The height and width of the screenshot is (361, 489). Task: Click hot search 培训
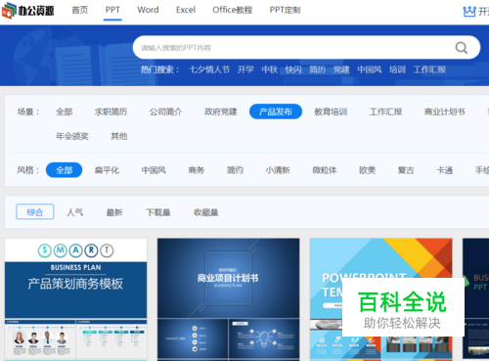[x=397, y=69]
